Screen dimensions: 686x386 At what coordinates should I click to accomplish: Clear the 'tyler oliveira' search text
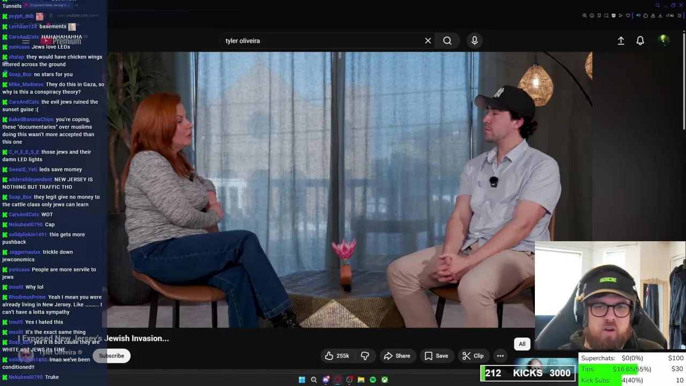click(x=428, y=41)
